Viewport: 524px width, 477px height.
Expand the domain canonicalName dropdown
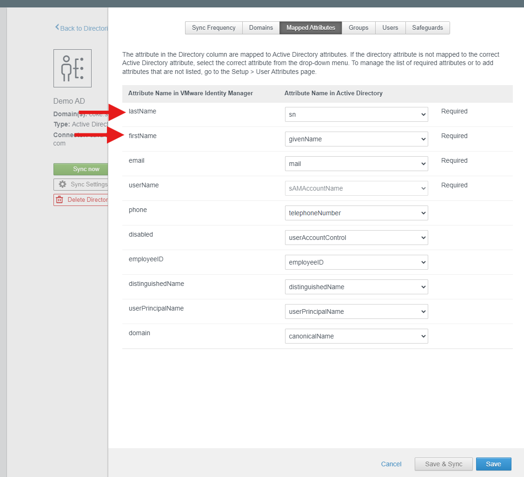click(x=356, y=336)
